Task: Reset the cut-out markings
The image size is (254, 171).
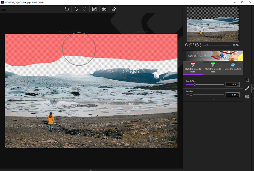Action: click(x=205, y=56)
